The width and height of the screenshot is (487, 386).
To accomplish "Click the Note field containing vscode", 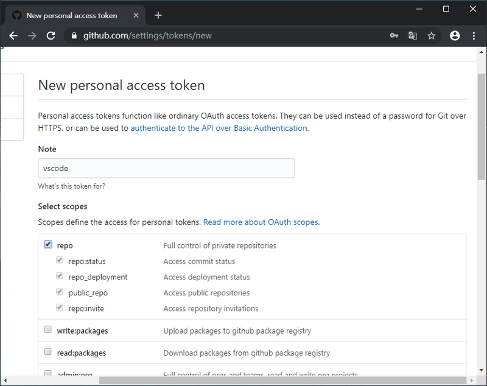I will coord(166,168).
